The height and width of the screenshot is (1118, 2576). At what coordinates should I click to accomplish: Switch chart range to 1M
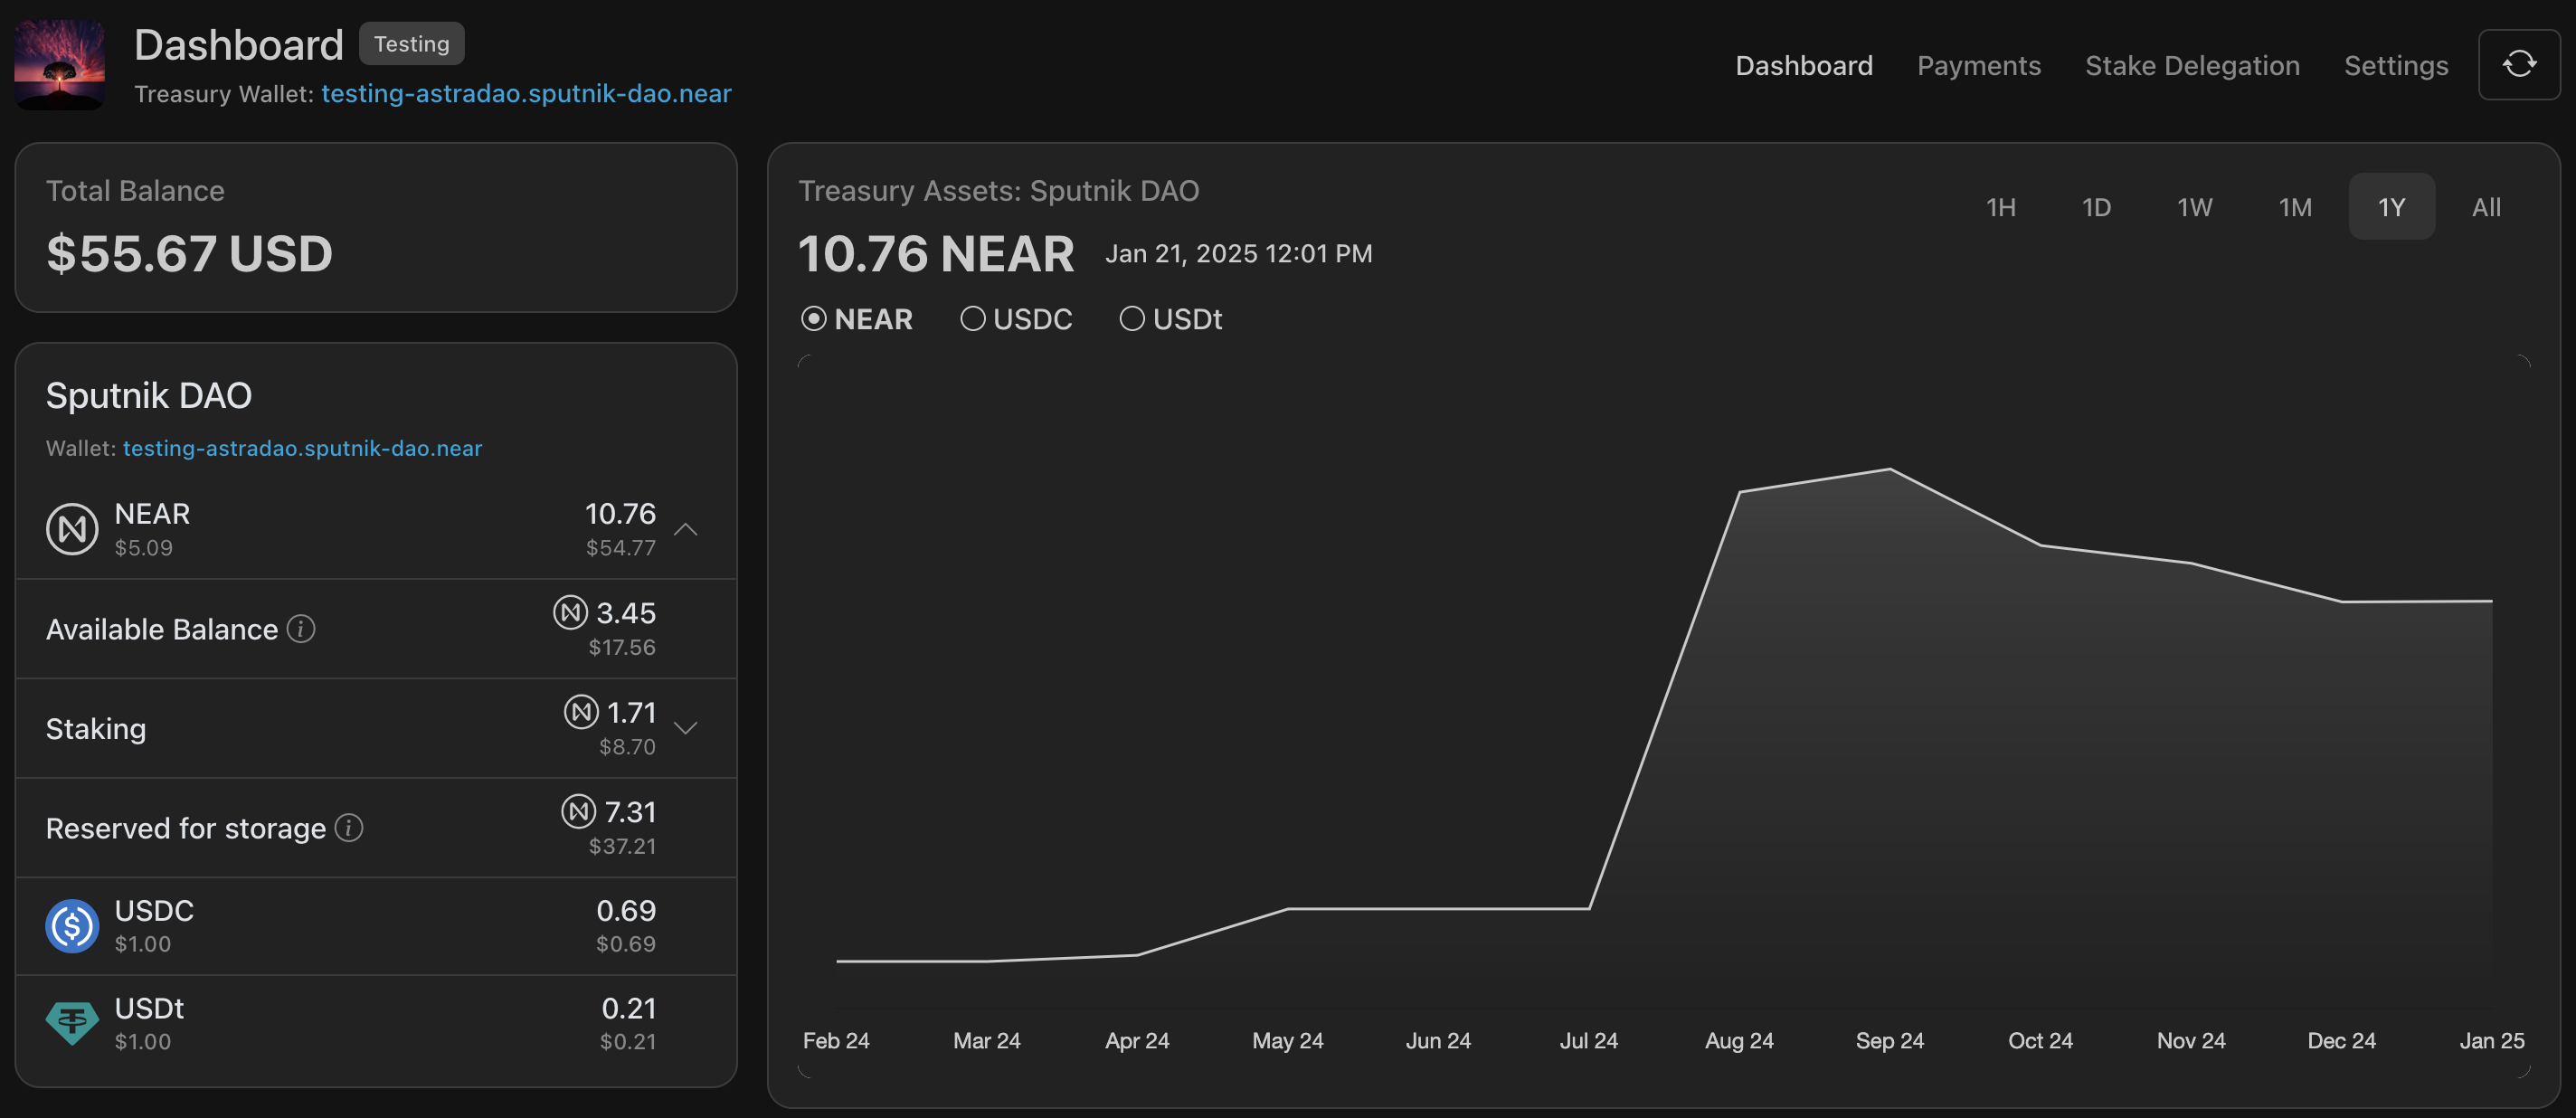(2295, 207)
